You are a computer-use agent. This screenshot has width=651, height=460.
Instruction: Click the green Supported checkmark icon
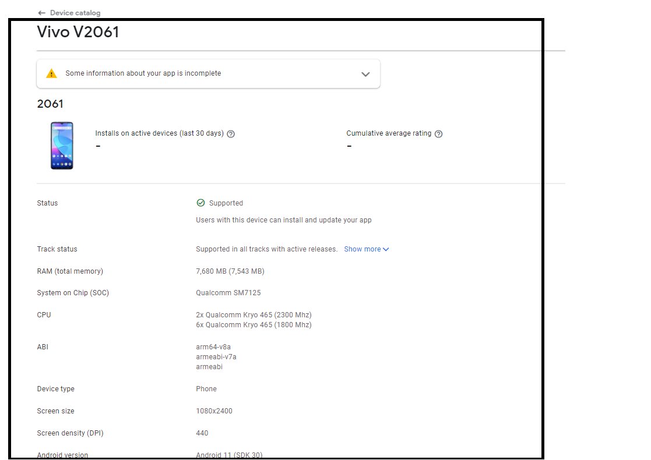click(200, 203)
